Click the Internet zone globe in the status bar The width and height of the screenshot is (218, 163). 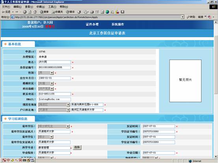tap(190, 161)
